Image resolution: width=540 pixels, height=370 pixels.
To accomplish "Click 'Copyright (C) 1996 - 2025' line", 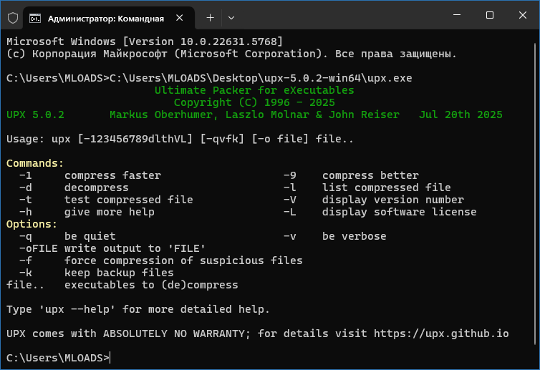I will pos(254,102).
